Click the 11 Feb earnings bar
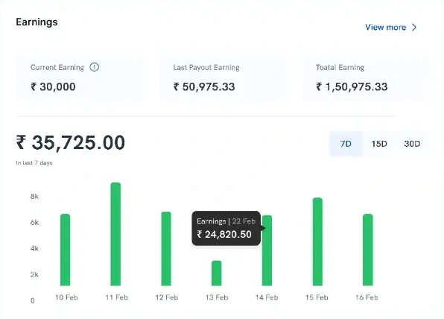This screenshot has height=319, width=444. pos(115,234)
